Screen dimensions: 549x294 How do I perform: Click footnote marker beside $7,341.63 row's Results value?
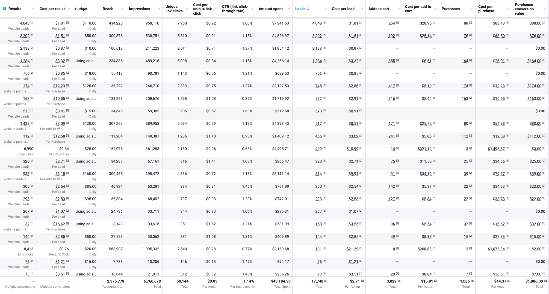point(32,23)
